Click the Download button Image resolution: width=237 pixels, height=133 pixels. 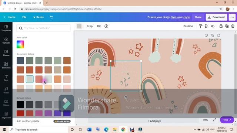pos(216,17)
